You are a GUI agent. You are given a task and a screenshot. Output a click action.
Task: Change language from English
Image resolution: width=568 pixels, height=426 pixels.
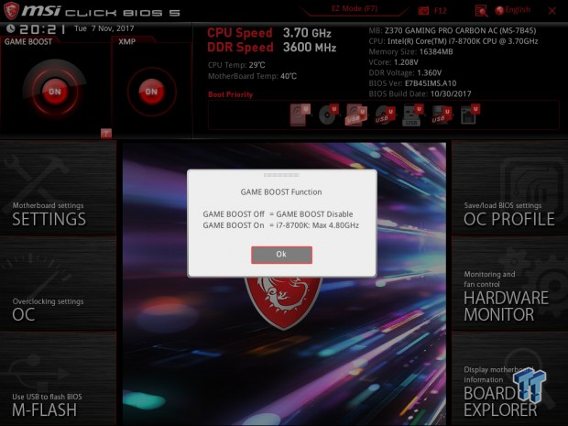(x=513, y=10)
